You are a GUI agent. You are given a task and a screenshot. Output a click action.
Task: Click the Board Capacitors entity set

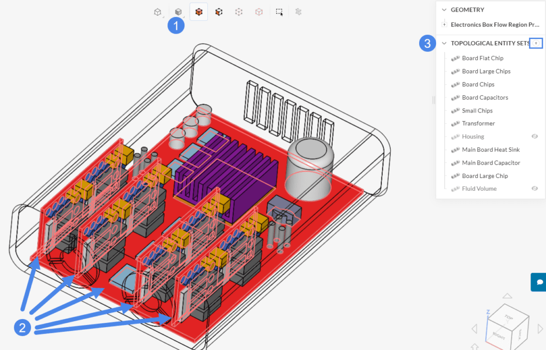pyautogui.click(x=485, y=97)
